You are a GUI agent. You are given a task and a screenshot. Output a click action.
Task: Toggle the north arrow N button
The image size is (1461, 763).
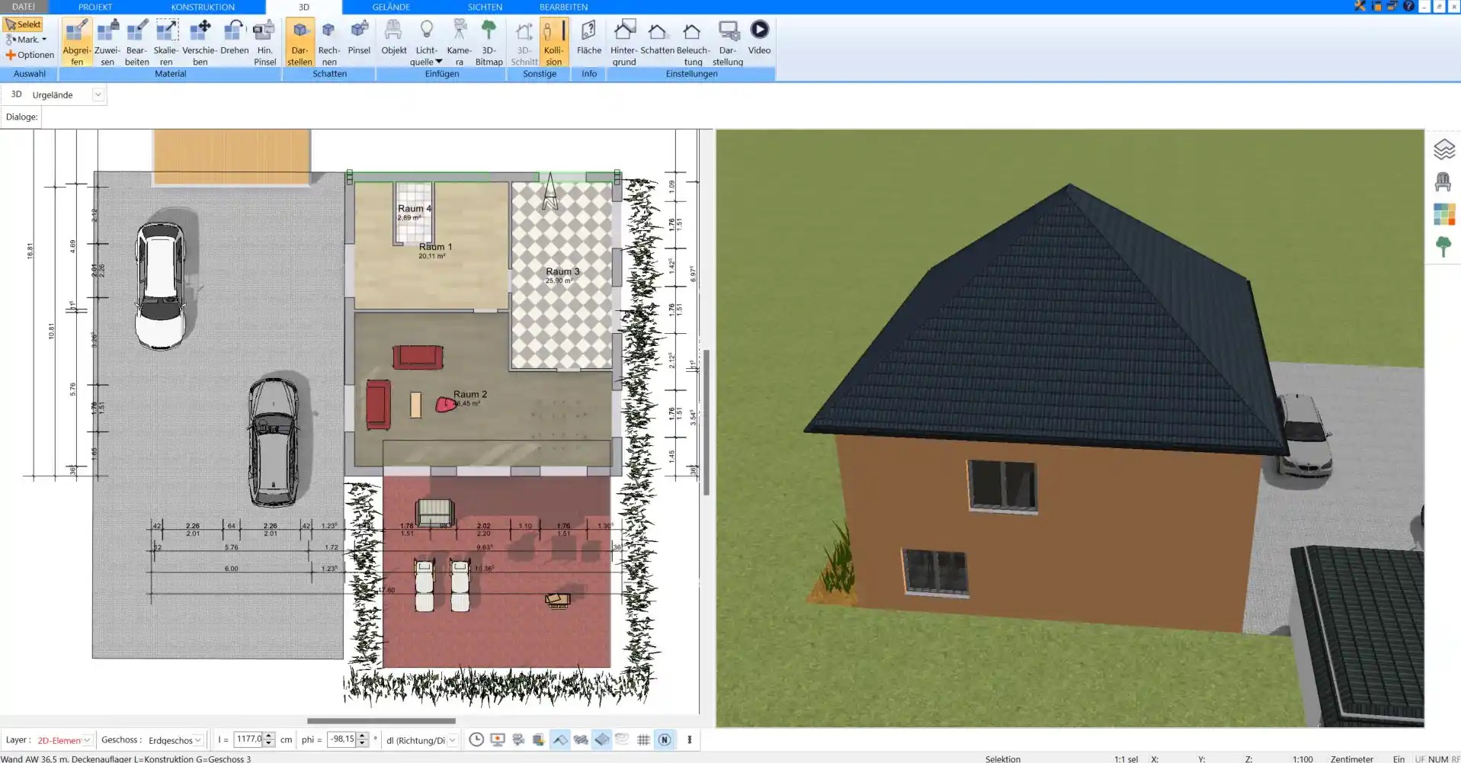pyautogui.click(x=665, y=739)
